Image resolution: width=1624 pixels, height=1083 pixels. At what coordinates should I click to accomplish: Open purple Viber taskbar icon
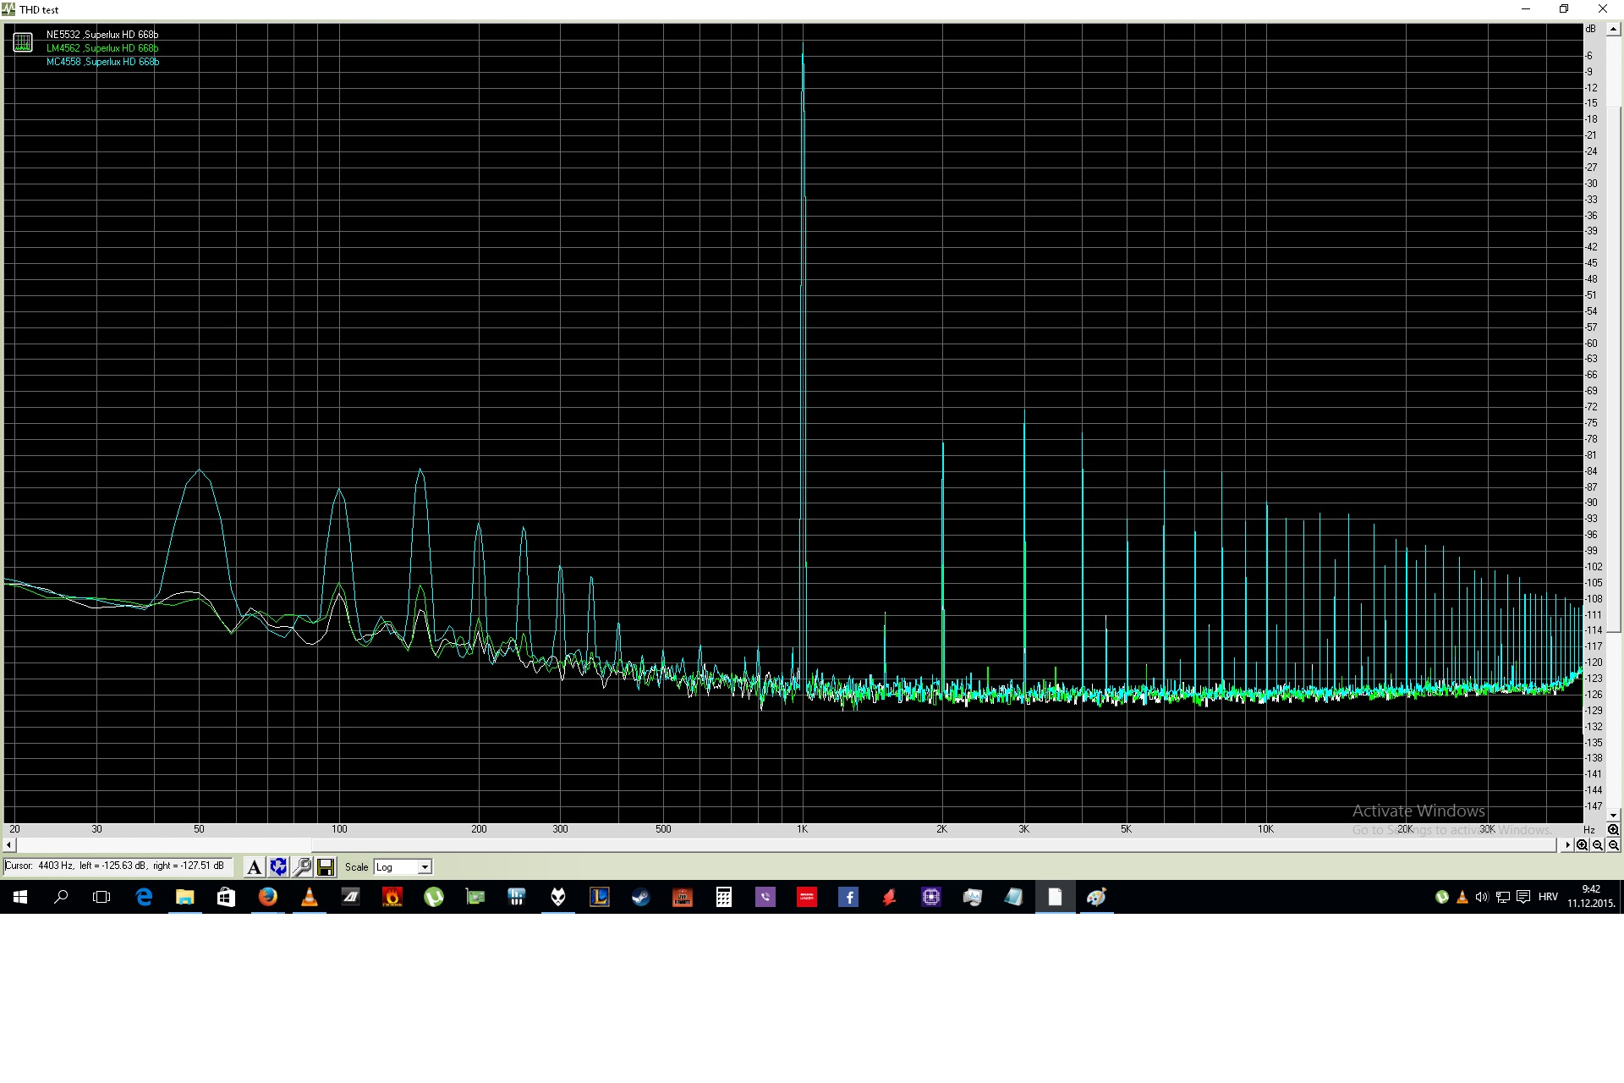(x=765, y=897)
